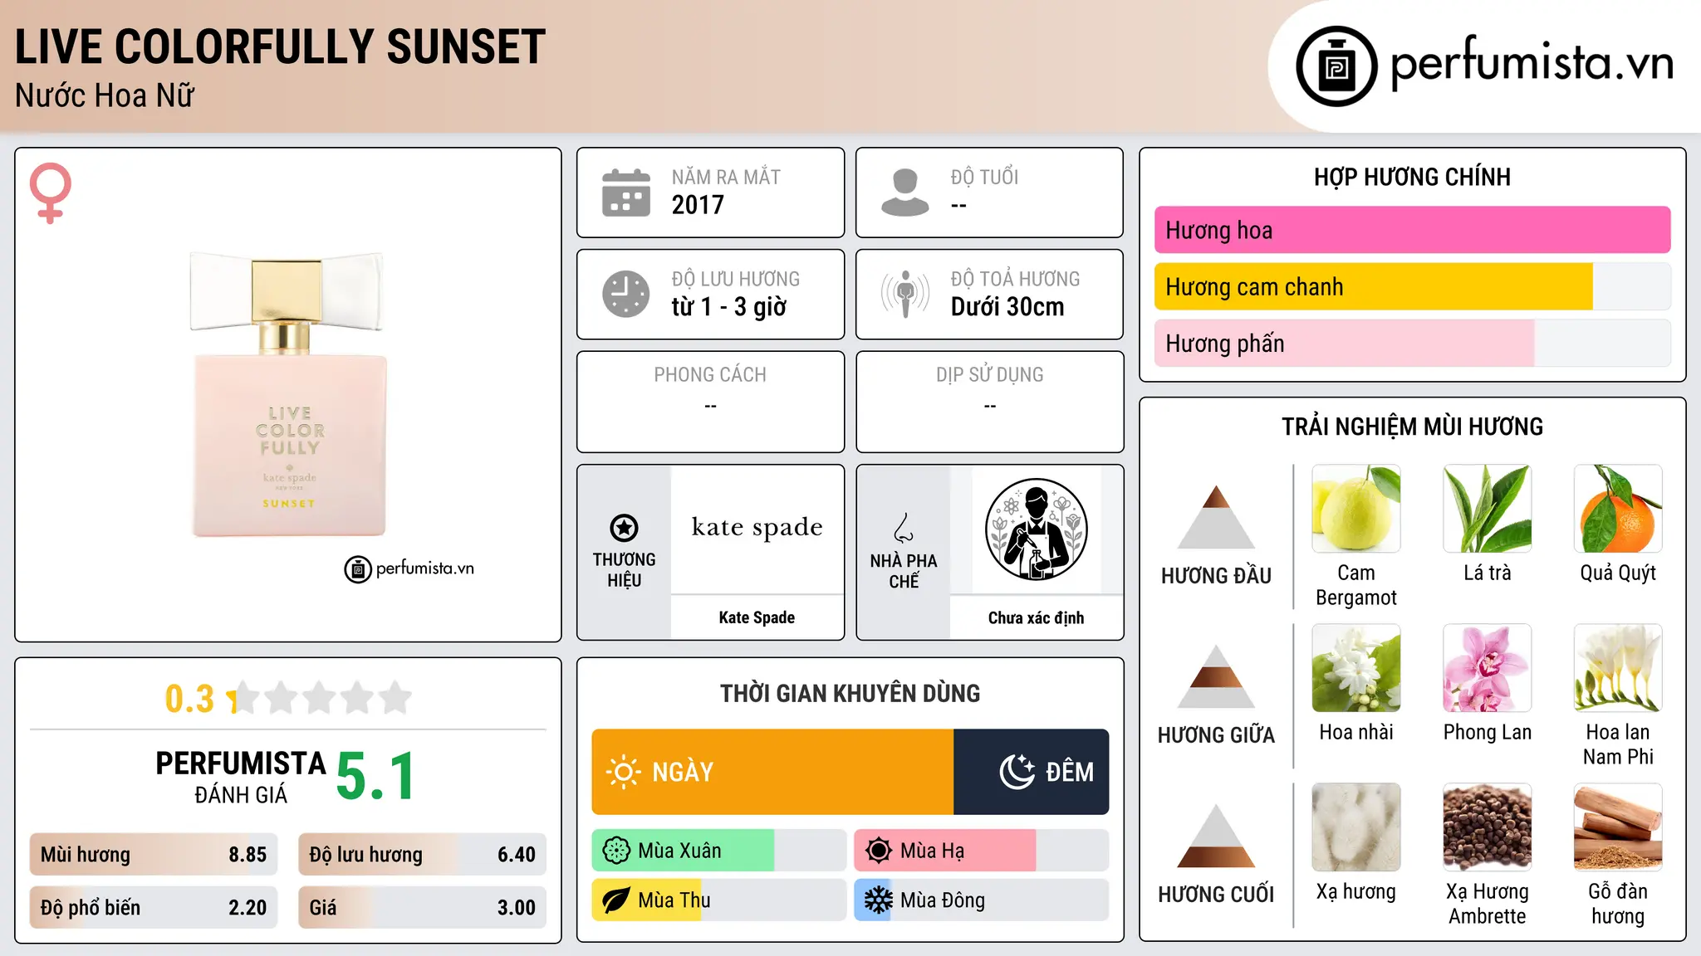Click the orange 0.3 rating number

tap(189, 699)
